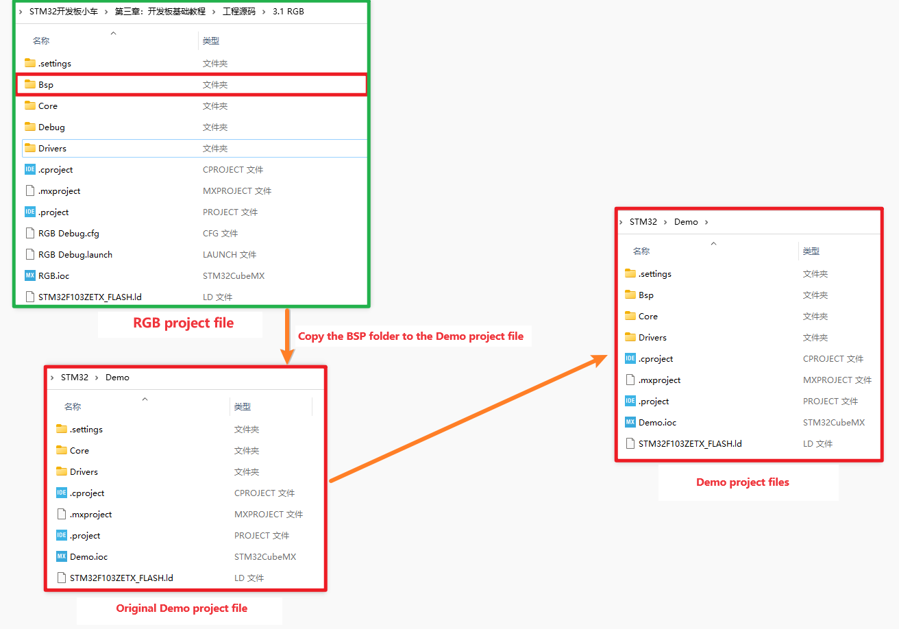Select the Bsp folder icon in Demo project files window

tap(630, 295)
